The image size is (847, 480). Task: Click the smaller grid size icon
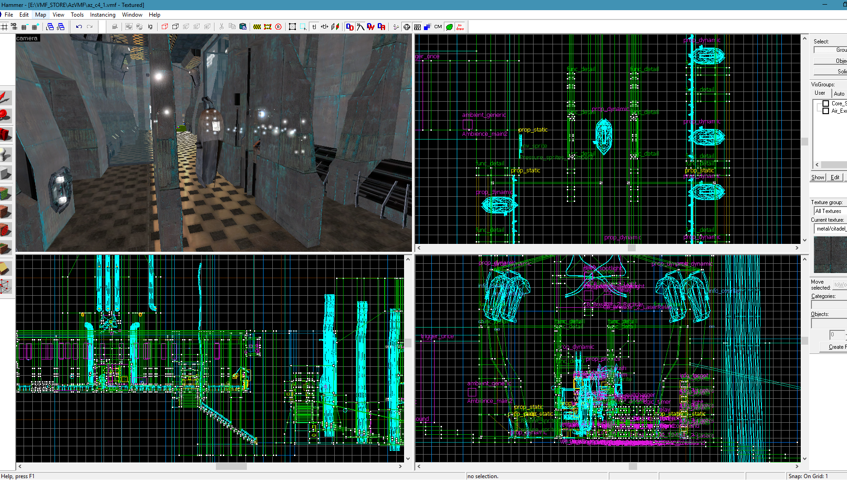click(x=25, y=27)
